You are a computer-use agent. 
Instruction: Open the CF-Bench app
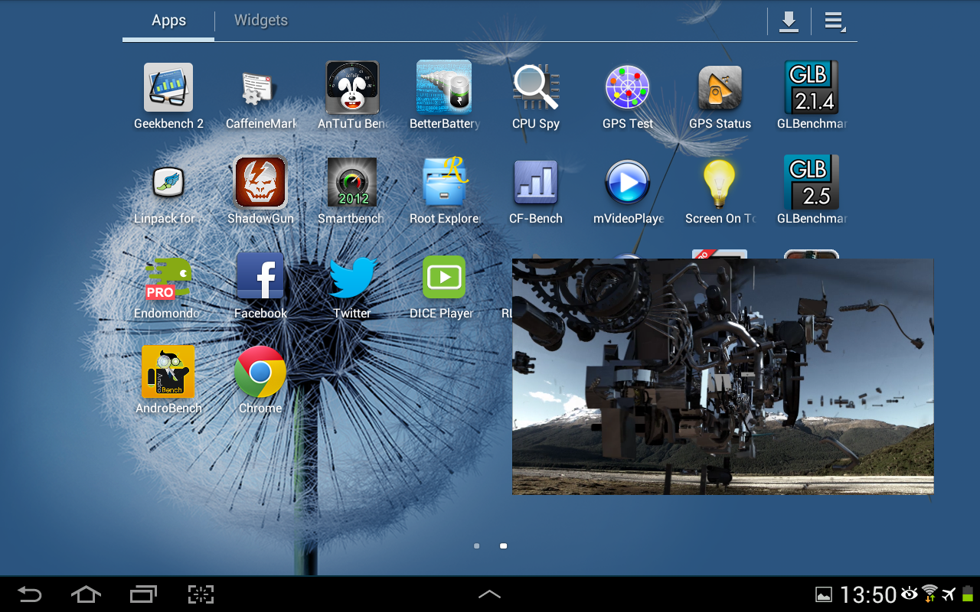536,191
